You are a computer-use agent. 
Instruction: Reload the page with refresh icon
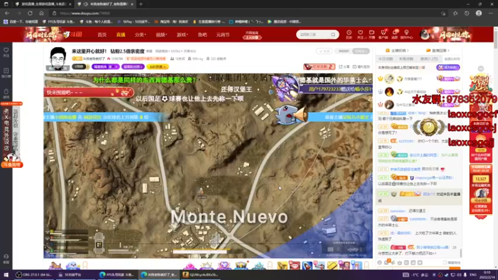coord(30,13)
